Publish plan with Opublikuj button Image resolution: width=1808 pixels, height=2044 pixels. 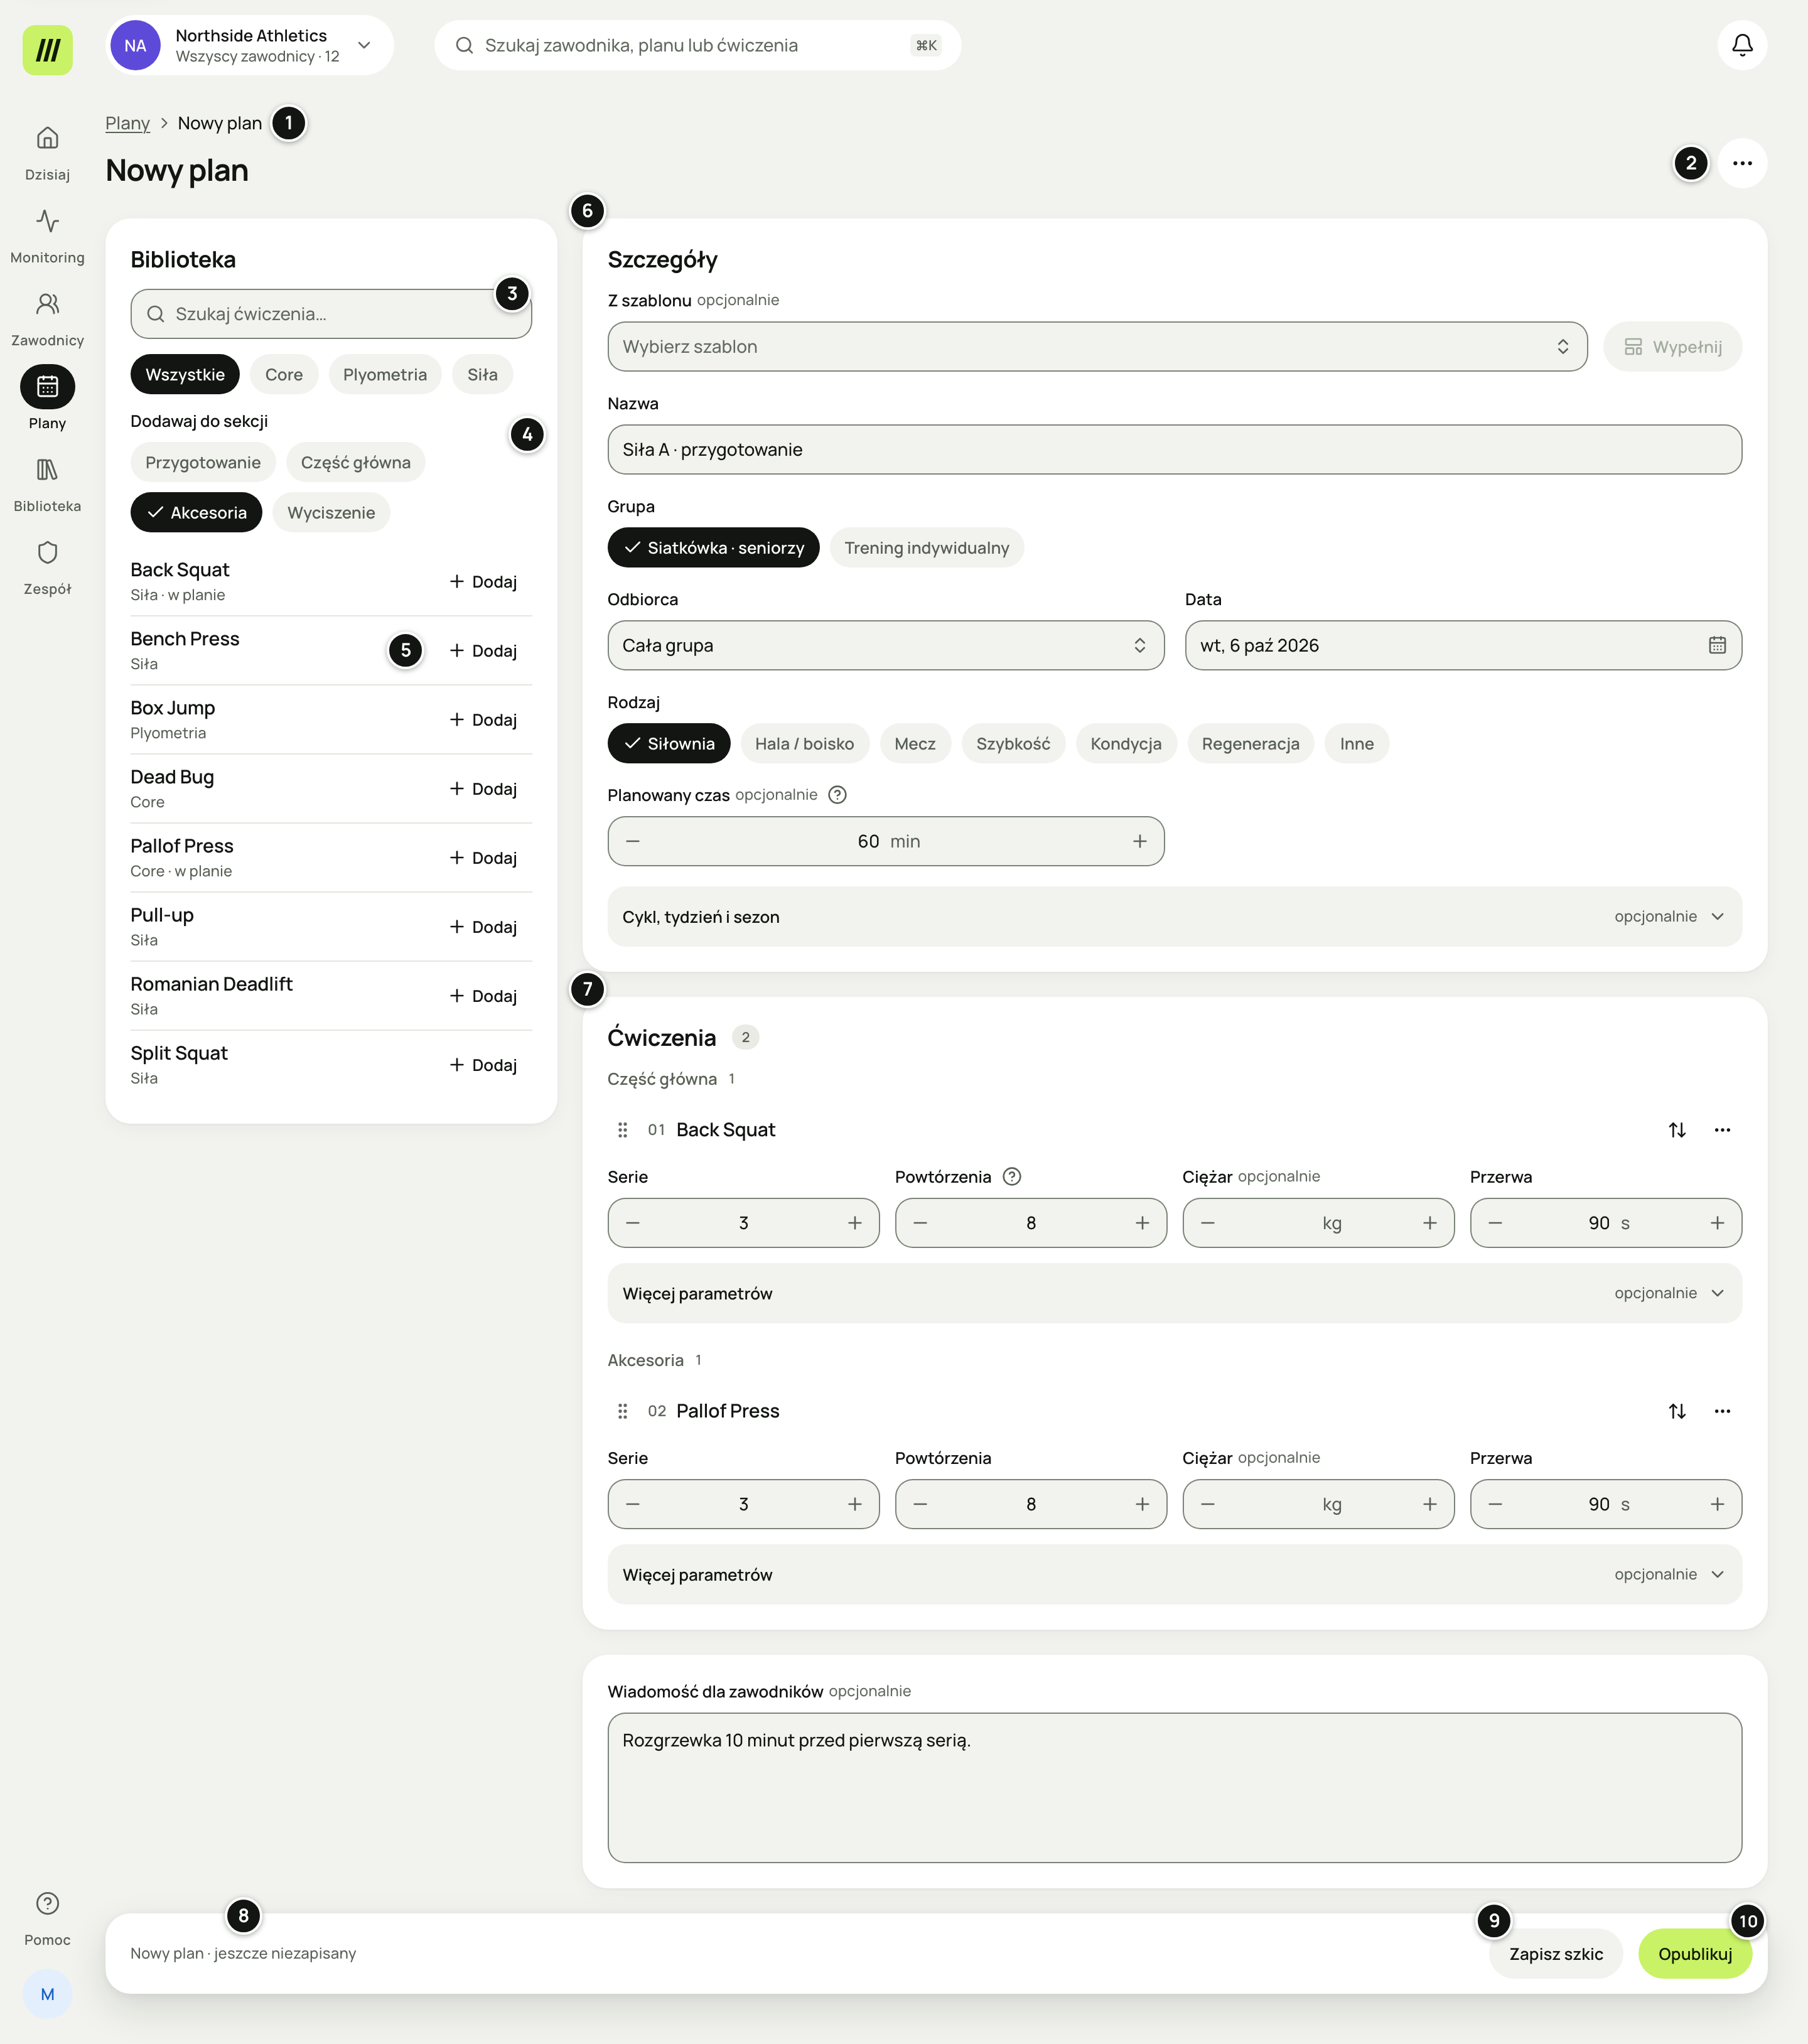[x=1695, y=1954]
